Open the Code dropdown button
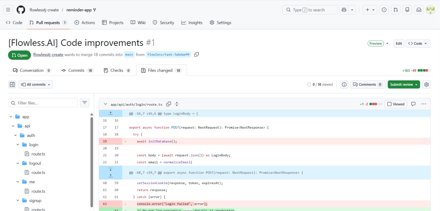This screenshot has width=440, height=211. (x=418, y=43)
